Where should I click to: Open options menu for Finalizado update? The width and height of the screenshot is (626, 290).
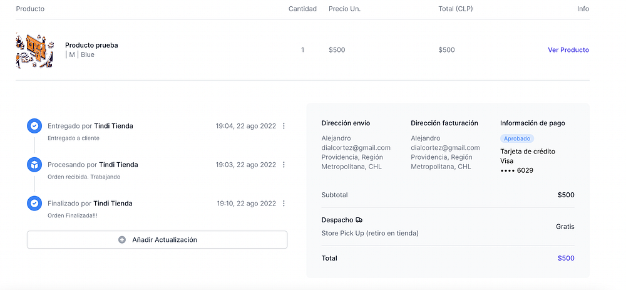pyautogui.click(x=284, y=204)
